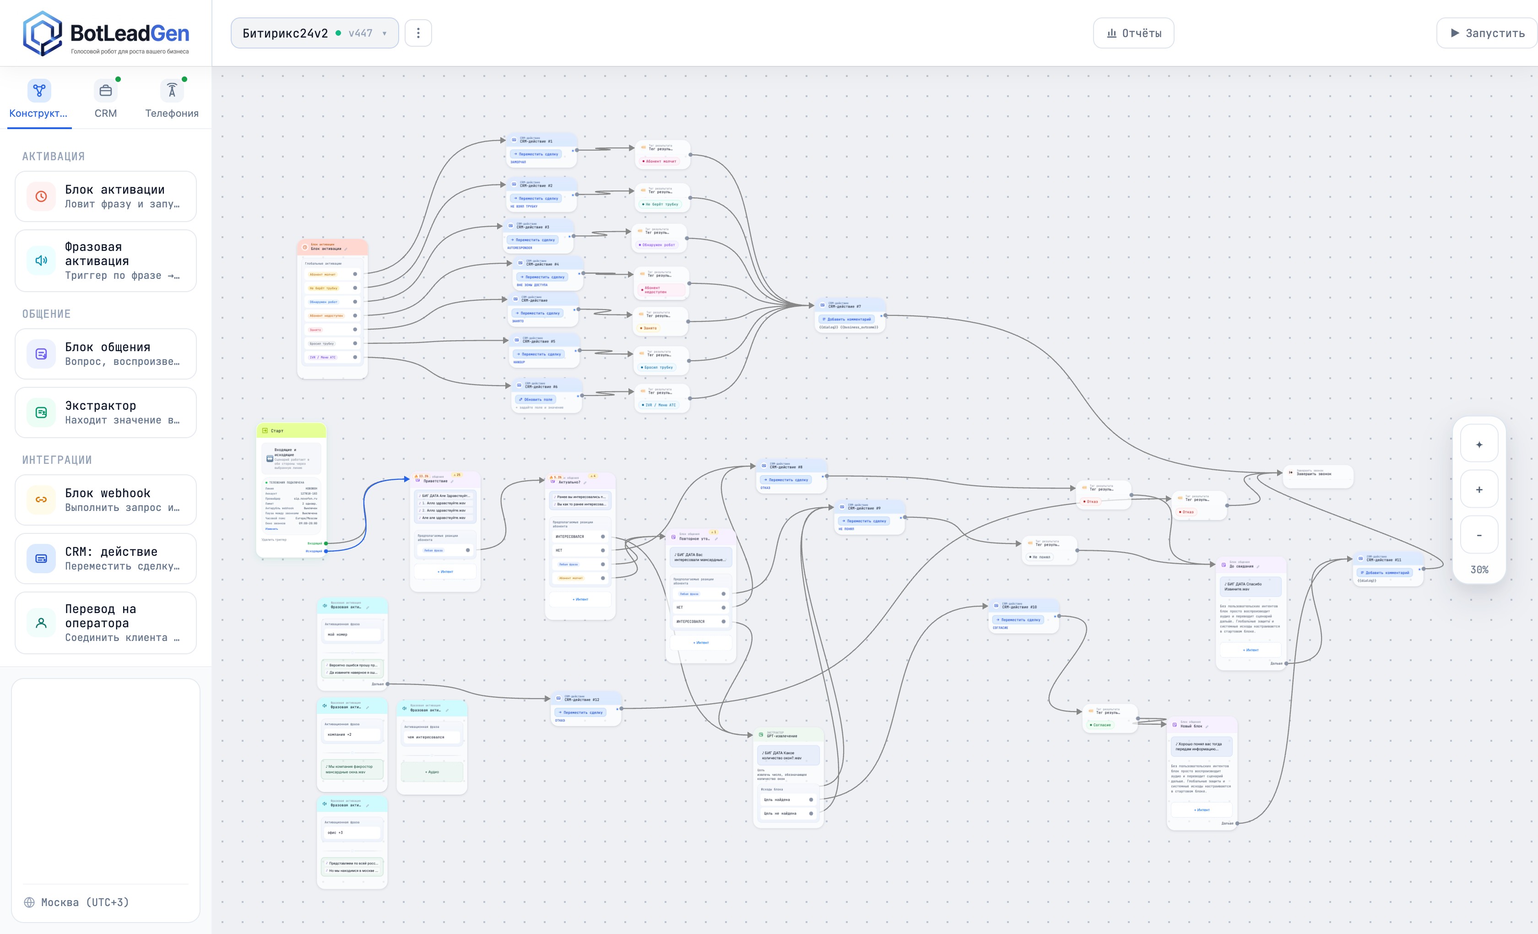
Task: Click Удалить триггер in the Старт node
Action: 274,539
